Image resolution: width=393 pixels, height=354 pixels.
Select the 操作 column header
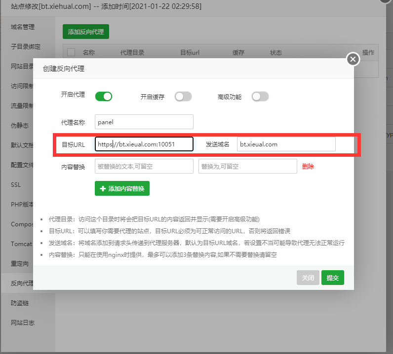[x=368, y=53]
